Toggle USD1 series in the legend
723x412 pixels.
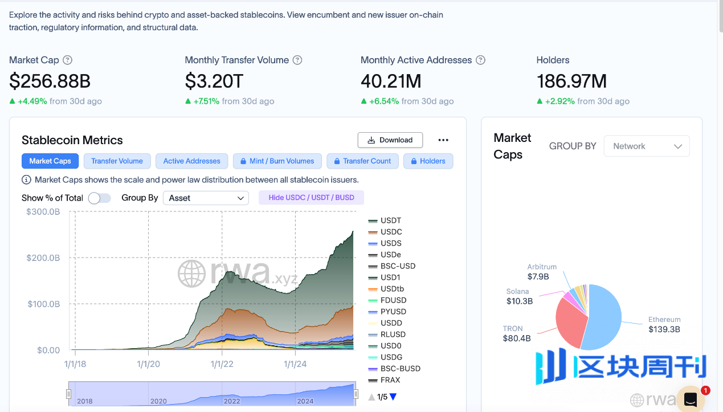[385, 278]
